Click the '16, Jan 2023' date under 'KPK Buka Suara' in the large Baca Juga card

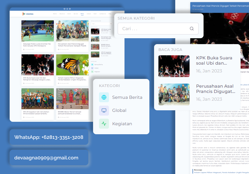click(209, 71)
